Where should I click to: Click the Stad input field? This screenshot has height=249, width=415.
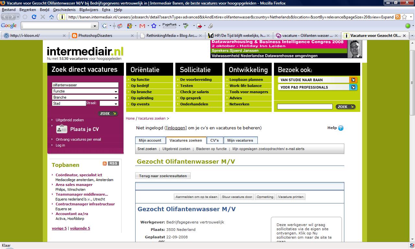69,103
